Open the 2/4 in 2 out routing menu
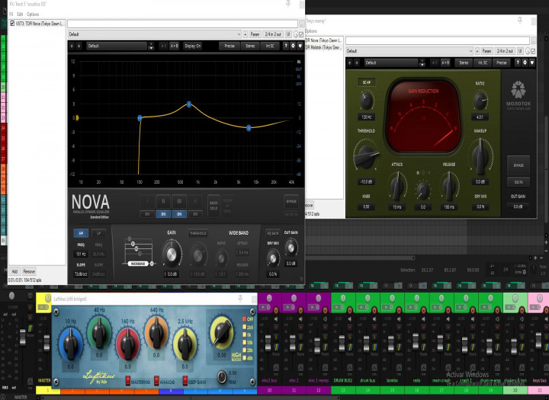 [273, 34]
